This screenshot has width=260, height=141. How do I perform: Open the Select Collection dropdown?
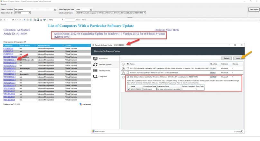click(55, 9)
